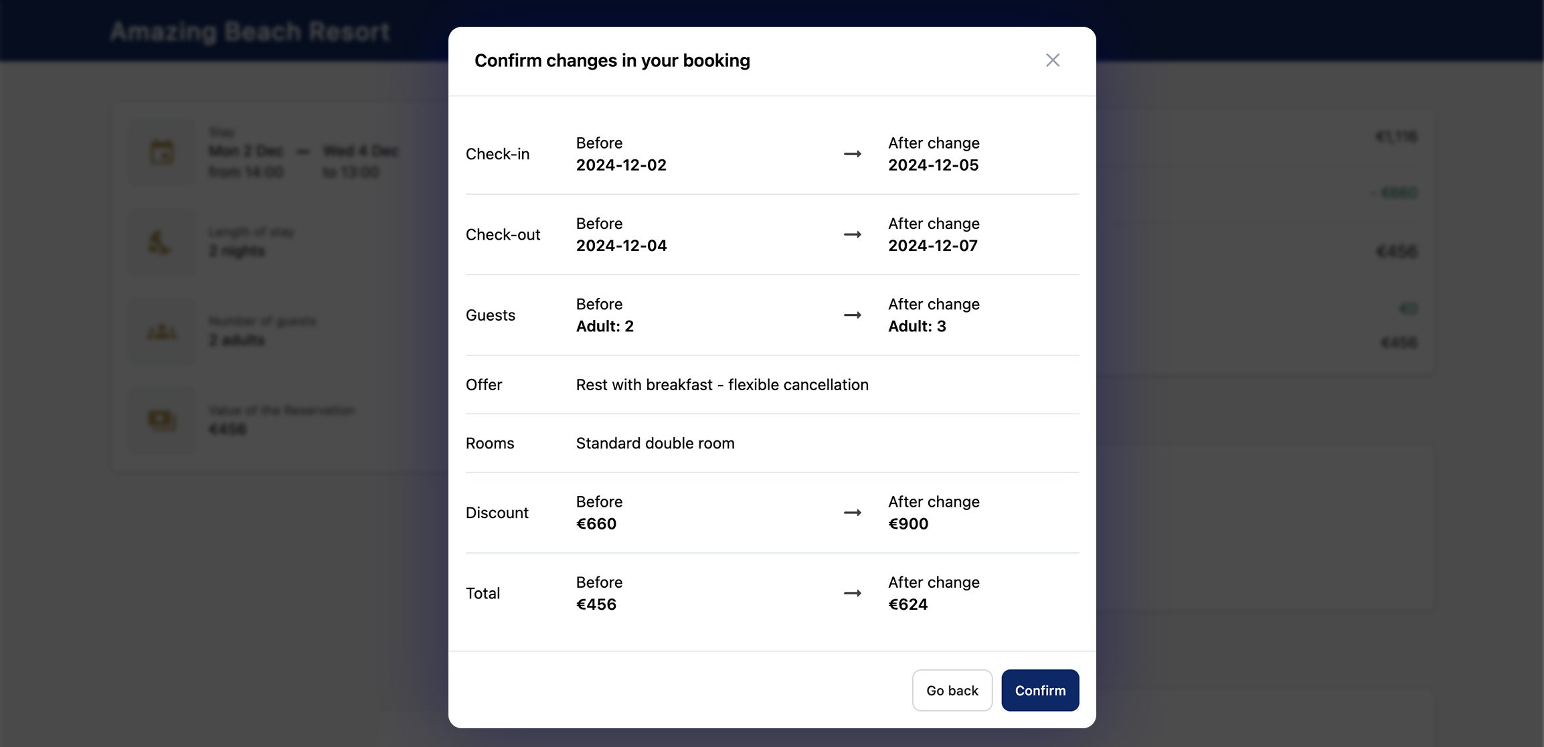Select the new check-in date 2024-12-05
This screenshot has height=747, width=1544.
tap(933, 165)
